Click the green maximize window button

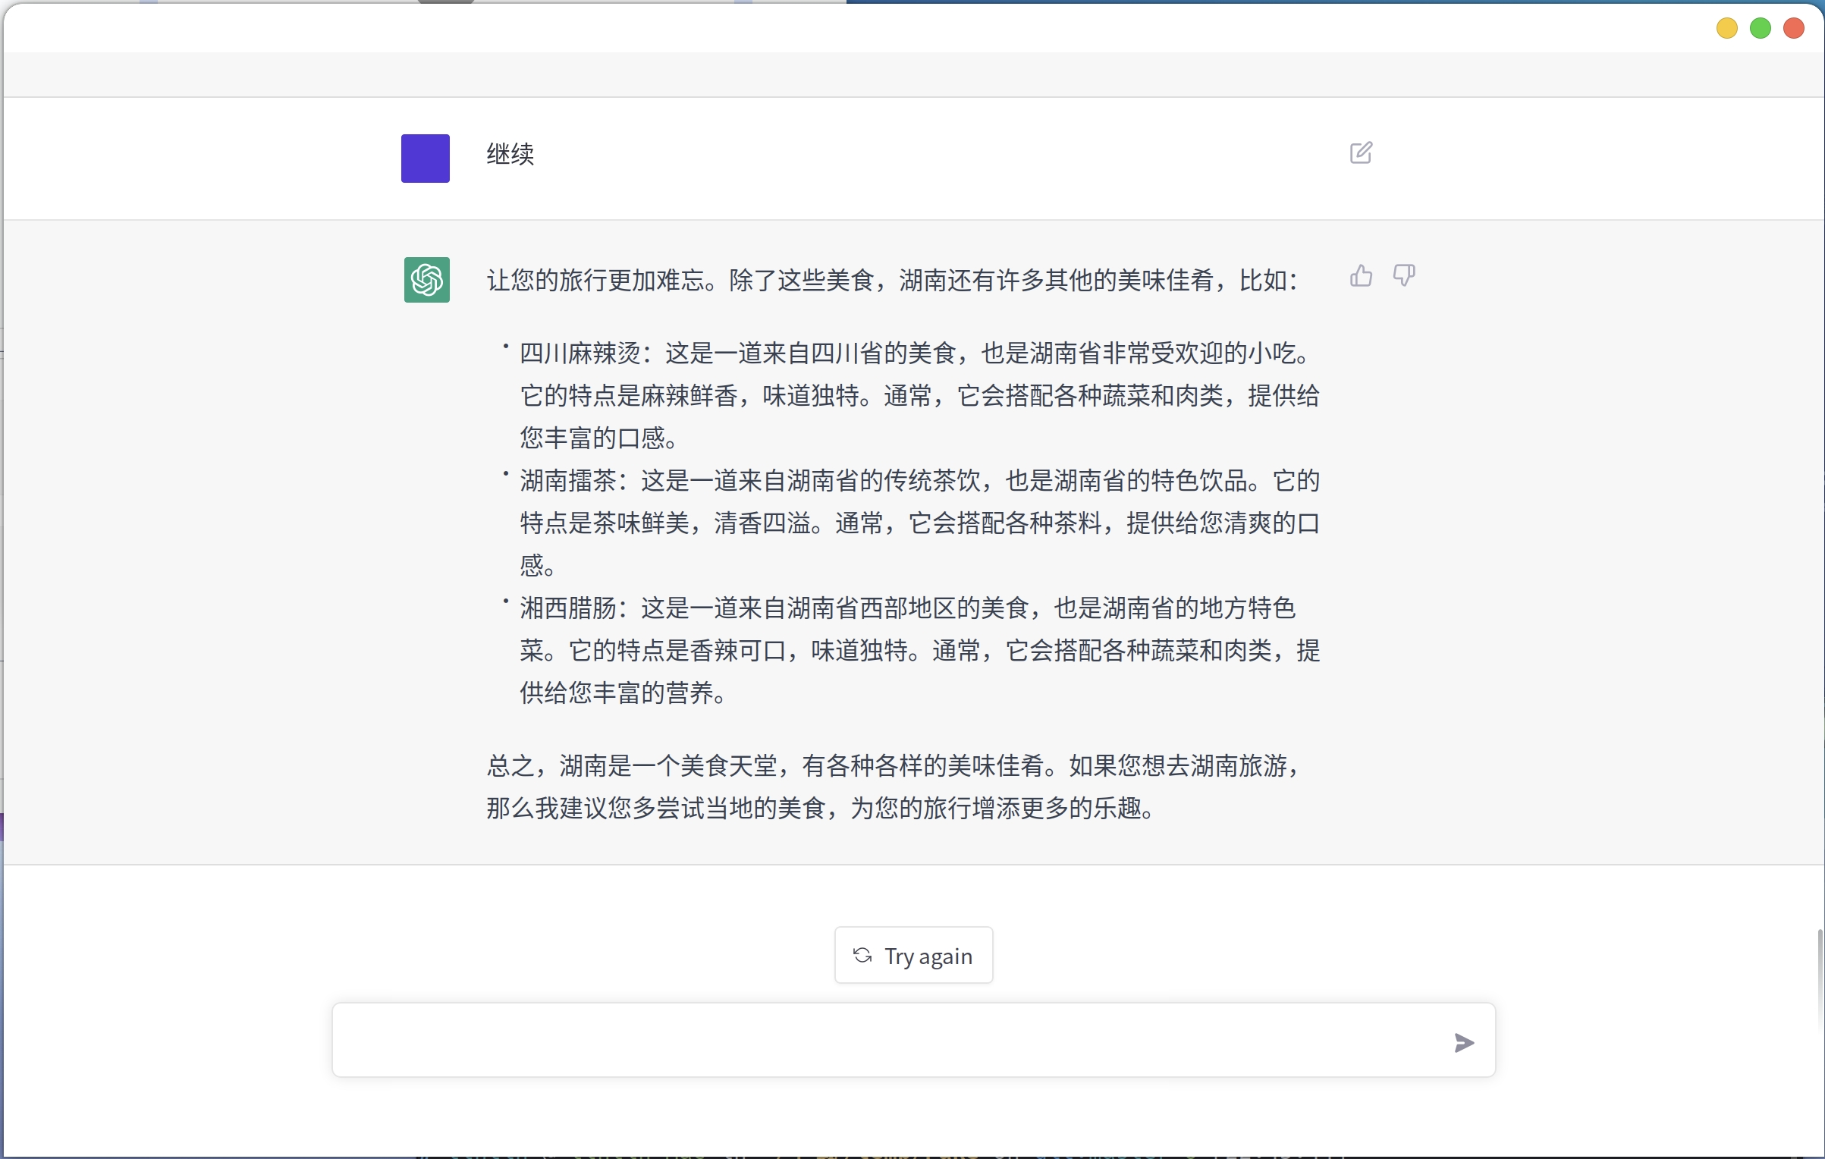pos(1760,29)
